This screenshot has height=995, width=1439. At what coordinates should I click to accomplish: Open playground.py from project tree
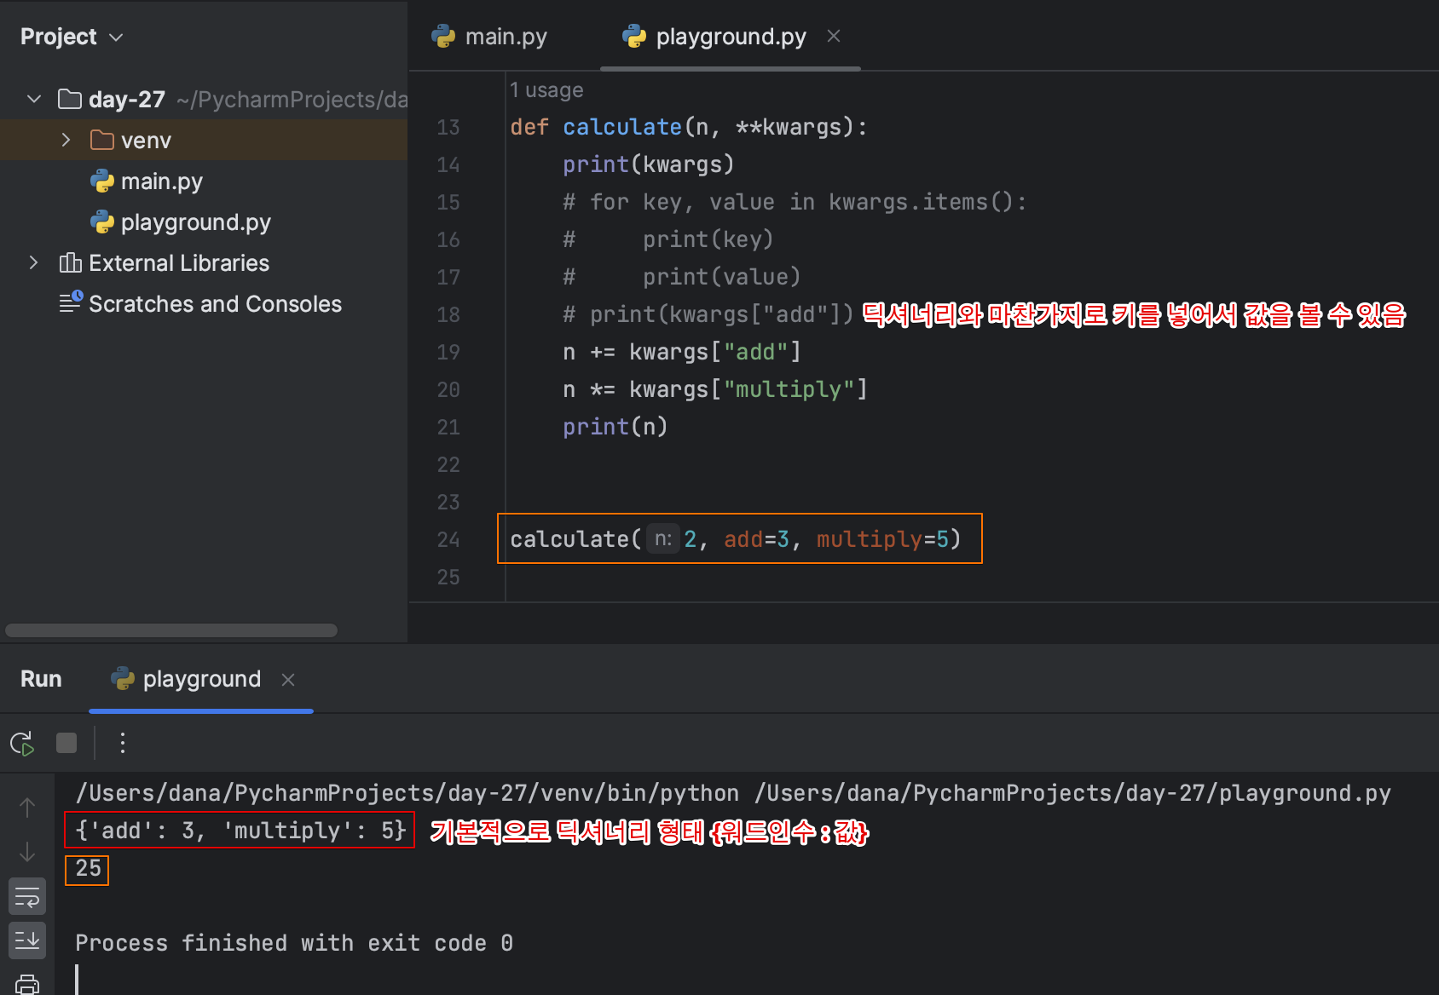pos(204,221)
